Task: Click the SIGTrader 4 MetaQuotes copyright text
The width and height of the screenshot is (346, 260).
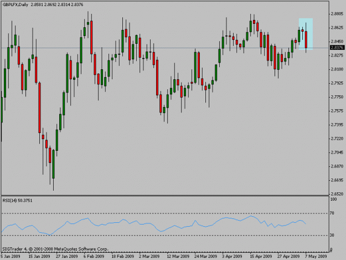Action: coord(55,249)
